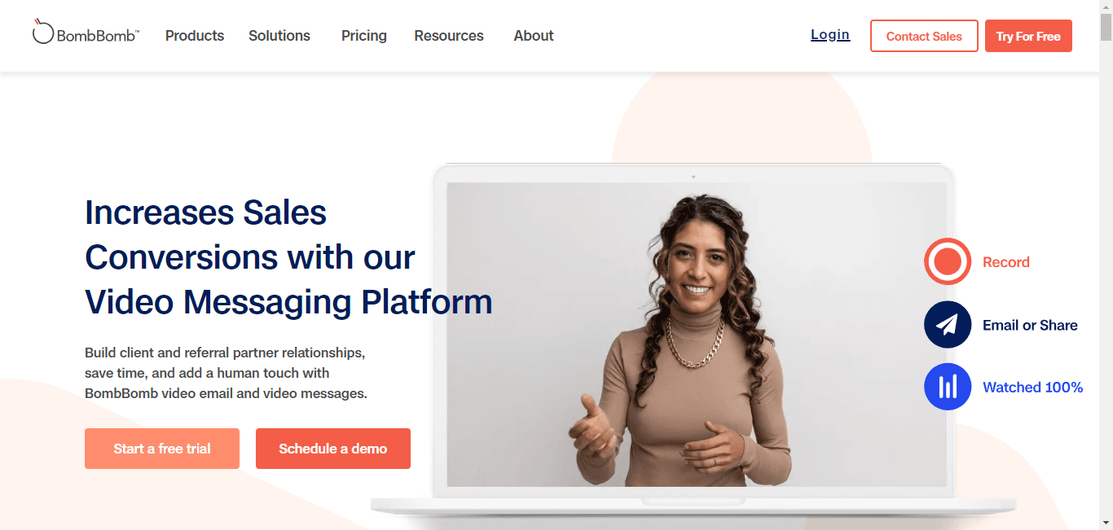Click the Try For Free button
Image resolution: width=1113 pixels, height=530 pixels.
[x=1028, y=36]
